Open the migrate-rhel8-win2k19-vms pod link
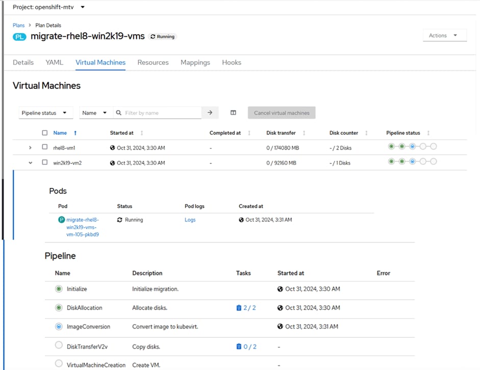 [x=83, y=227]
